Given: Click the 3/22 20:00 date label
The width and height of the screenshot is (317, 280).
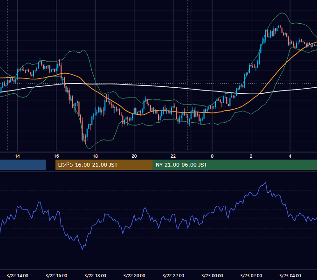Looking at the screenshot, I should pos(134,275).
